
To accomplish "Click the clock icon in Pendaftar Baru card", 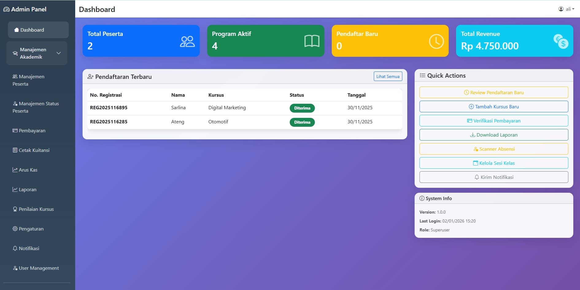I will [x=436, y=41].
